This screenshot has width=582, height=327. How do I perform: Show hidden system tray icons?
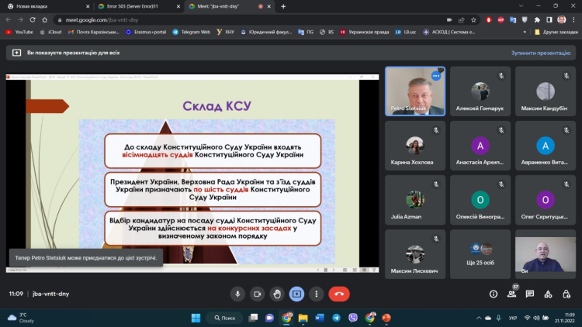[x=479, y=318]
